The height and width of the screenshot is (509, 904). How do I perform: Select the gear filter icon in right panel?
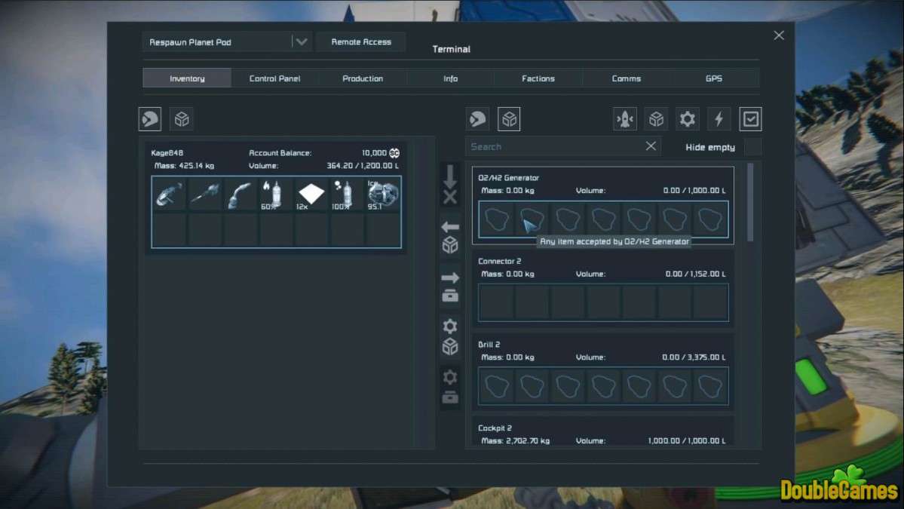click(x=687, y=118)
